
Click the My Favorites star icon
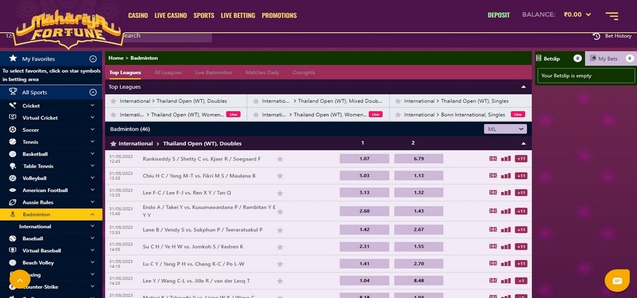pos(13,58)
